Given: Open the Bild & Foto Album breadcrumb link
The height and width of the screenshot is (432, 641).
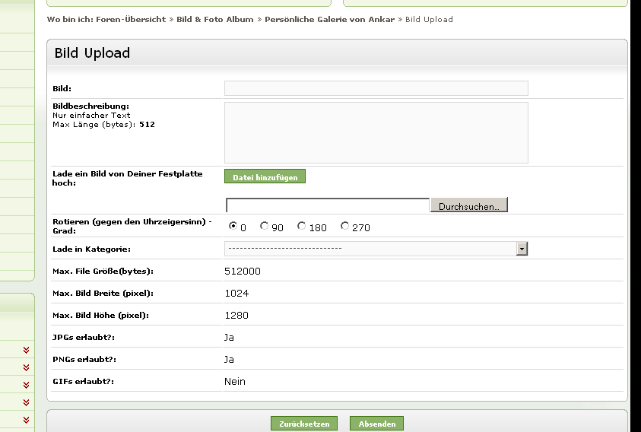Looking at the screenshot, I should pos(215,19).
